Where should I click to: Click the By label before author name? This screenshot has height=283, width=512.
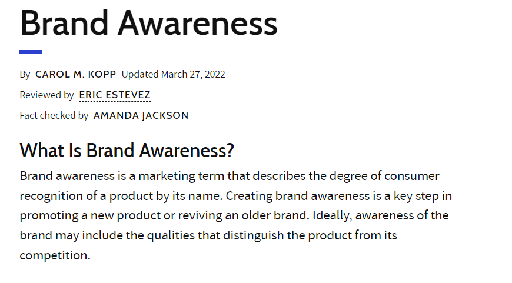coord(25,75)
